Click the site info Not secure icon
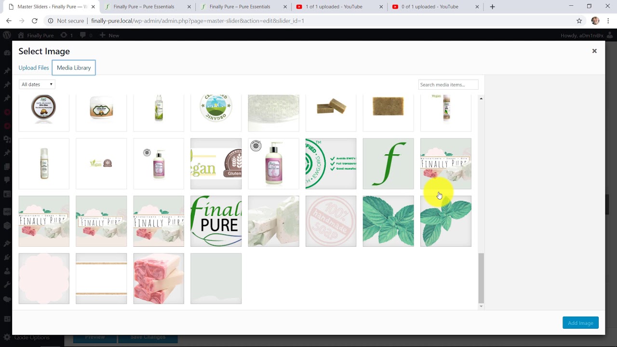The height and width of the screenshot is (347, 617). pos(50,21)
